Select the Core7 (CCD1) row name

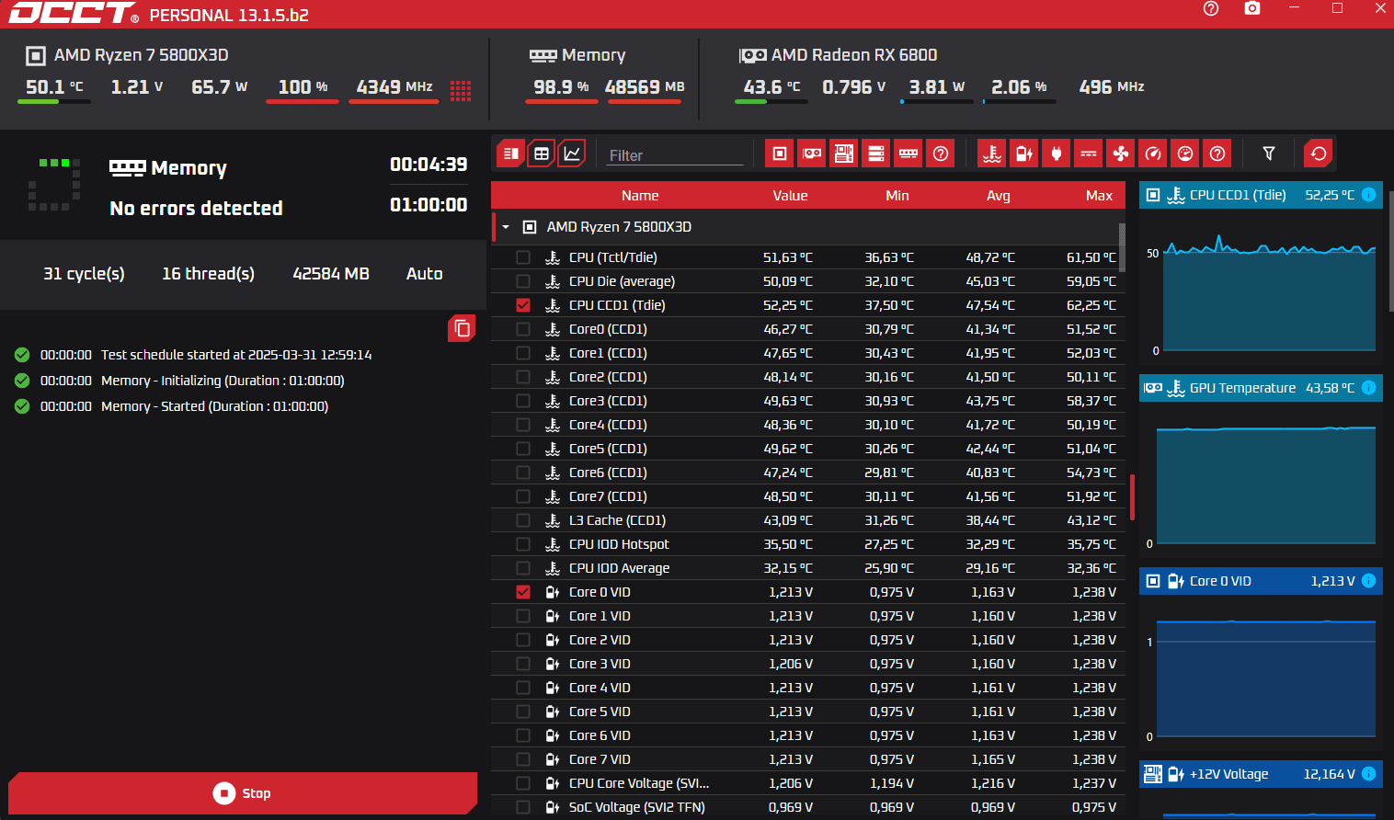(x=608, y=496)
